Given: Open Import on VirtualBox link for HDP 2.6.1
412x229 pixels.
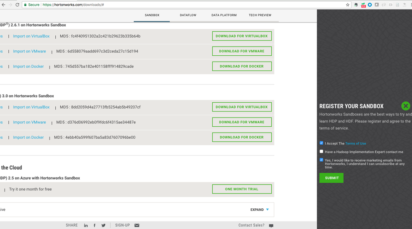Looking at the screenshot, I should click(31, 36).
